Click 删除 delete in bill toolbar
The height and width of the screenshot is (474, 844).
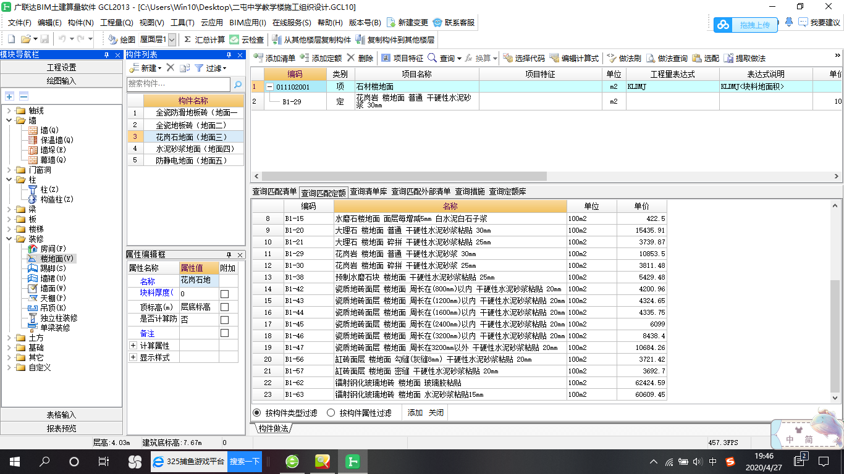(360, 58)
